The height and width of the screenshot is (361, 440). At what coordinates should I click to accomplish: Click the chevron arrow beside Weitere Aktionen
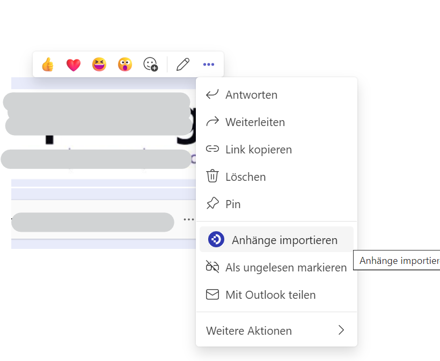[x=341, y=330]
